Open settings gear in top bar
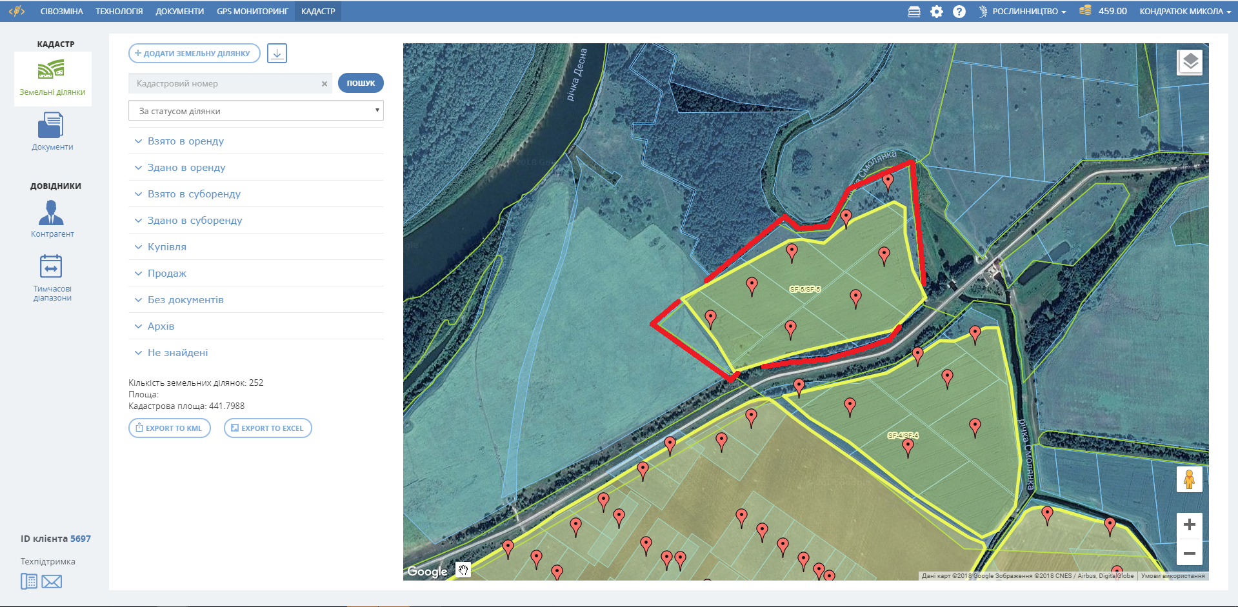 point(936,12)
